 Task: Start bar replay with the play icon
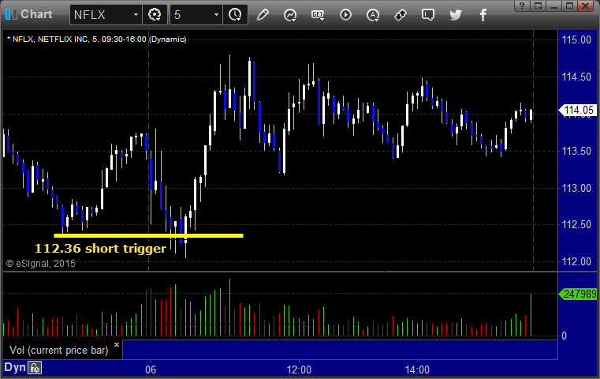[345, 14]
